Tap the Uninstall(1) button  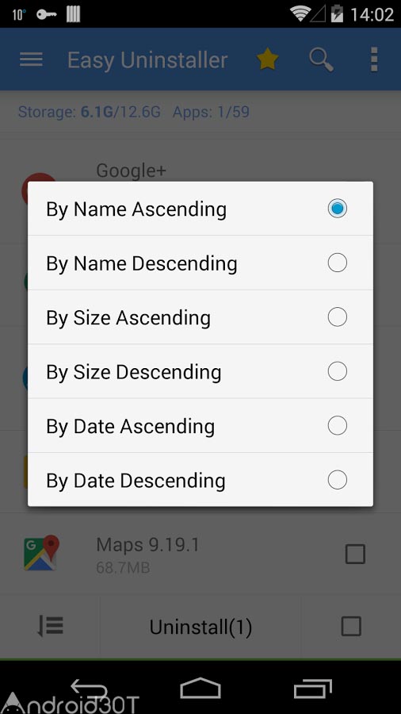(200, 627)
